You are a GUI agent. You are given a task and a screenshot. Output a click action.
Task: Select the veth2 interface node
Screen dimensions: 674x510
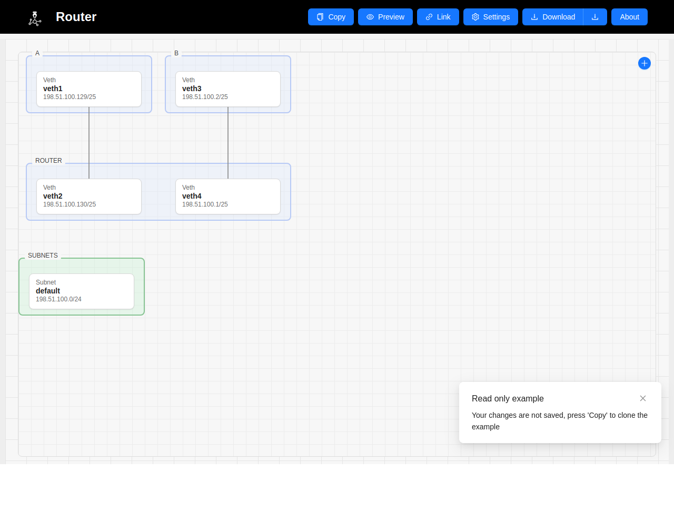pos(89,197)
